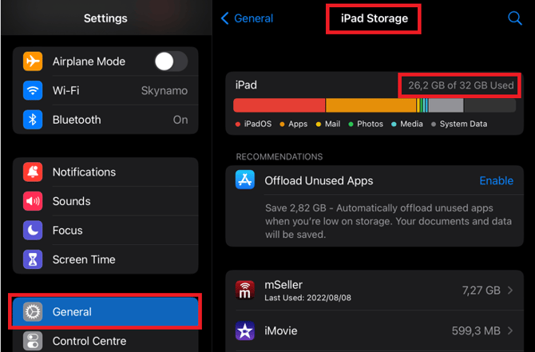Tap the Airplane Mode icon

pos(33,61)
